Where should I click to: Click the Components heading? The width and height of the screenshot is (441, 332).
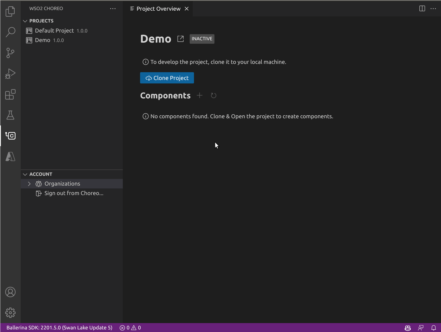coord(165,96)
